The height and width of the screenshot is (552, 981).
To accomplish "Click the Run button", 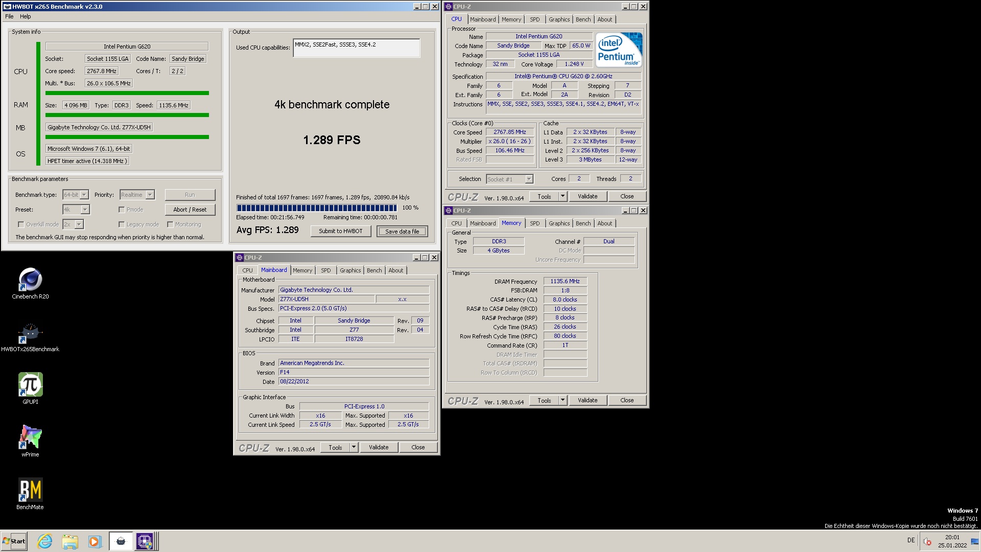I will [x=190, y=195].
